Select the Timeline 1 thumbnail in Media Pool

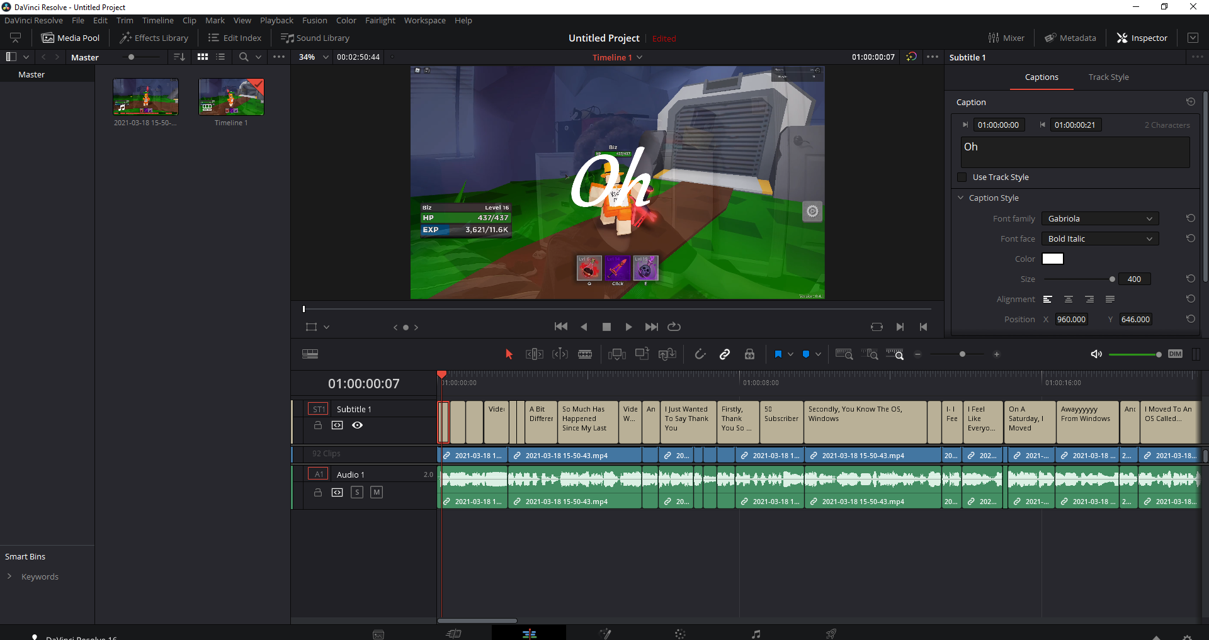232,97
